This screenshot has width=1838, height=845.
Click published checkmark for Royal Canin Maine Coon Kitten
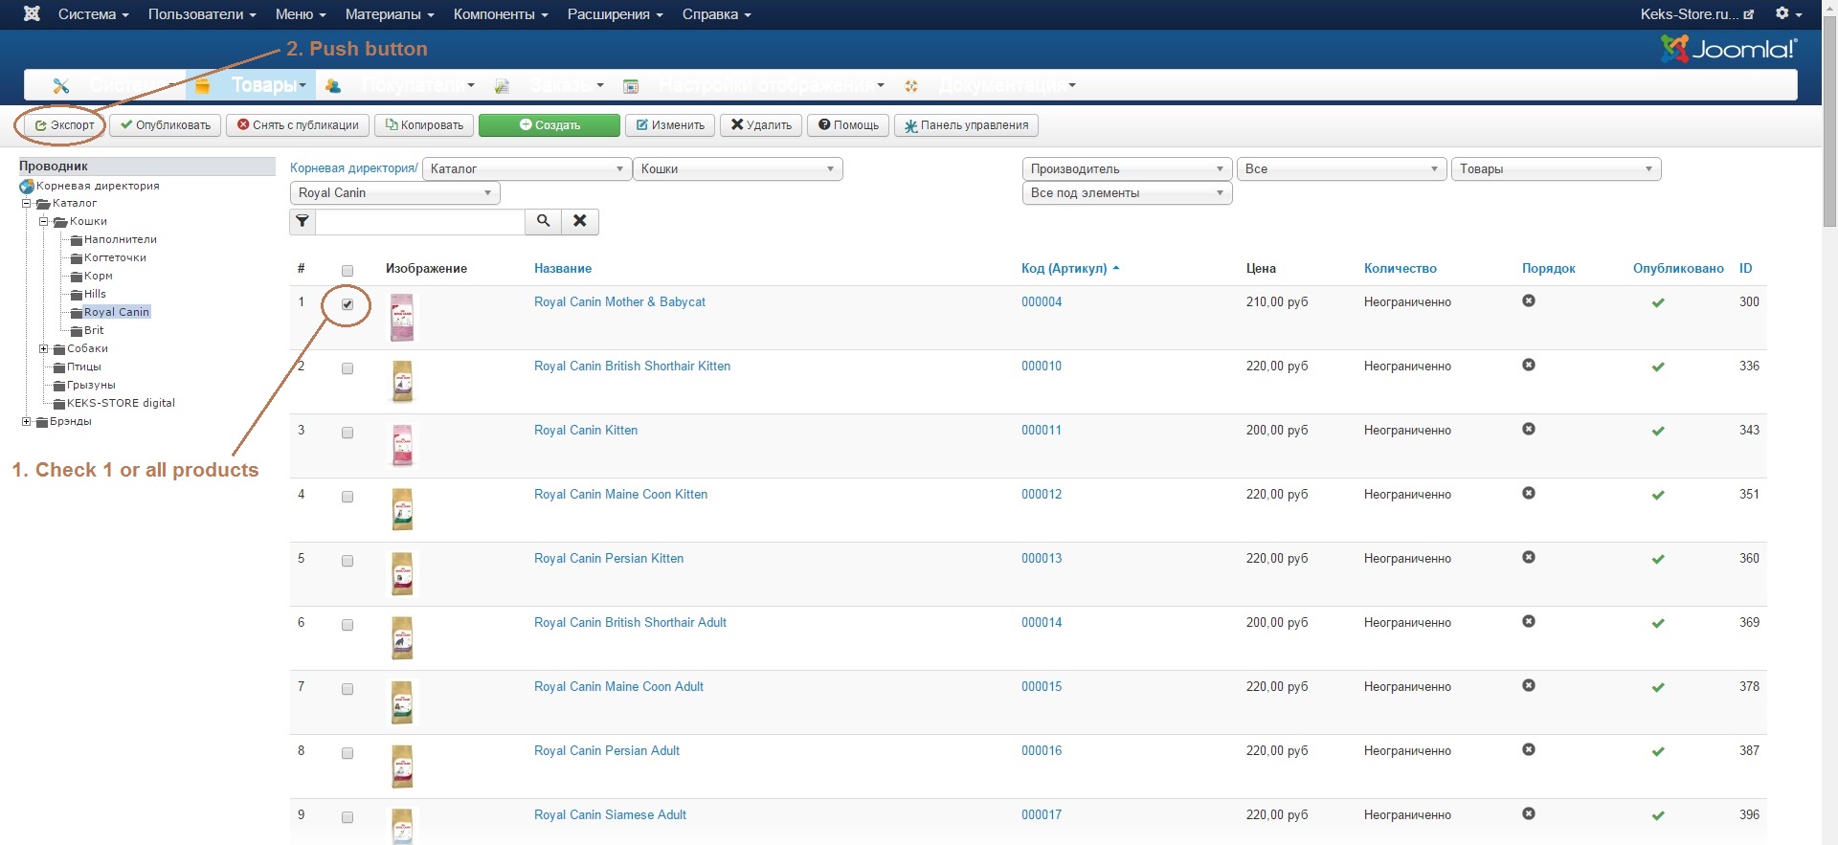[1658, 495]
